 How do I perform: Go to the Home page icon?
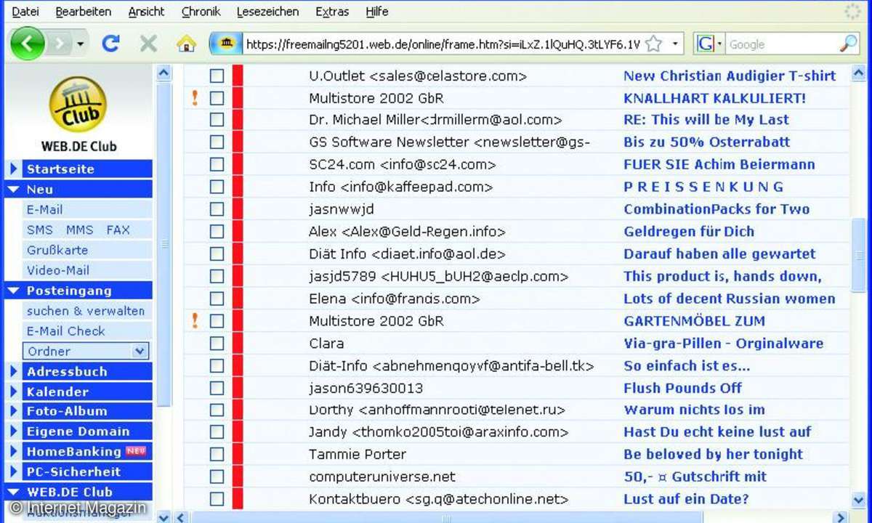[187, 44]
